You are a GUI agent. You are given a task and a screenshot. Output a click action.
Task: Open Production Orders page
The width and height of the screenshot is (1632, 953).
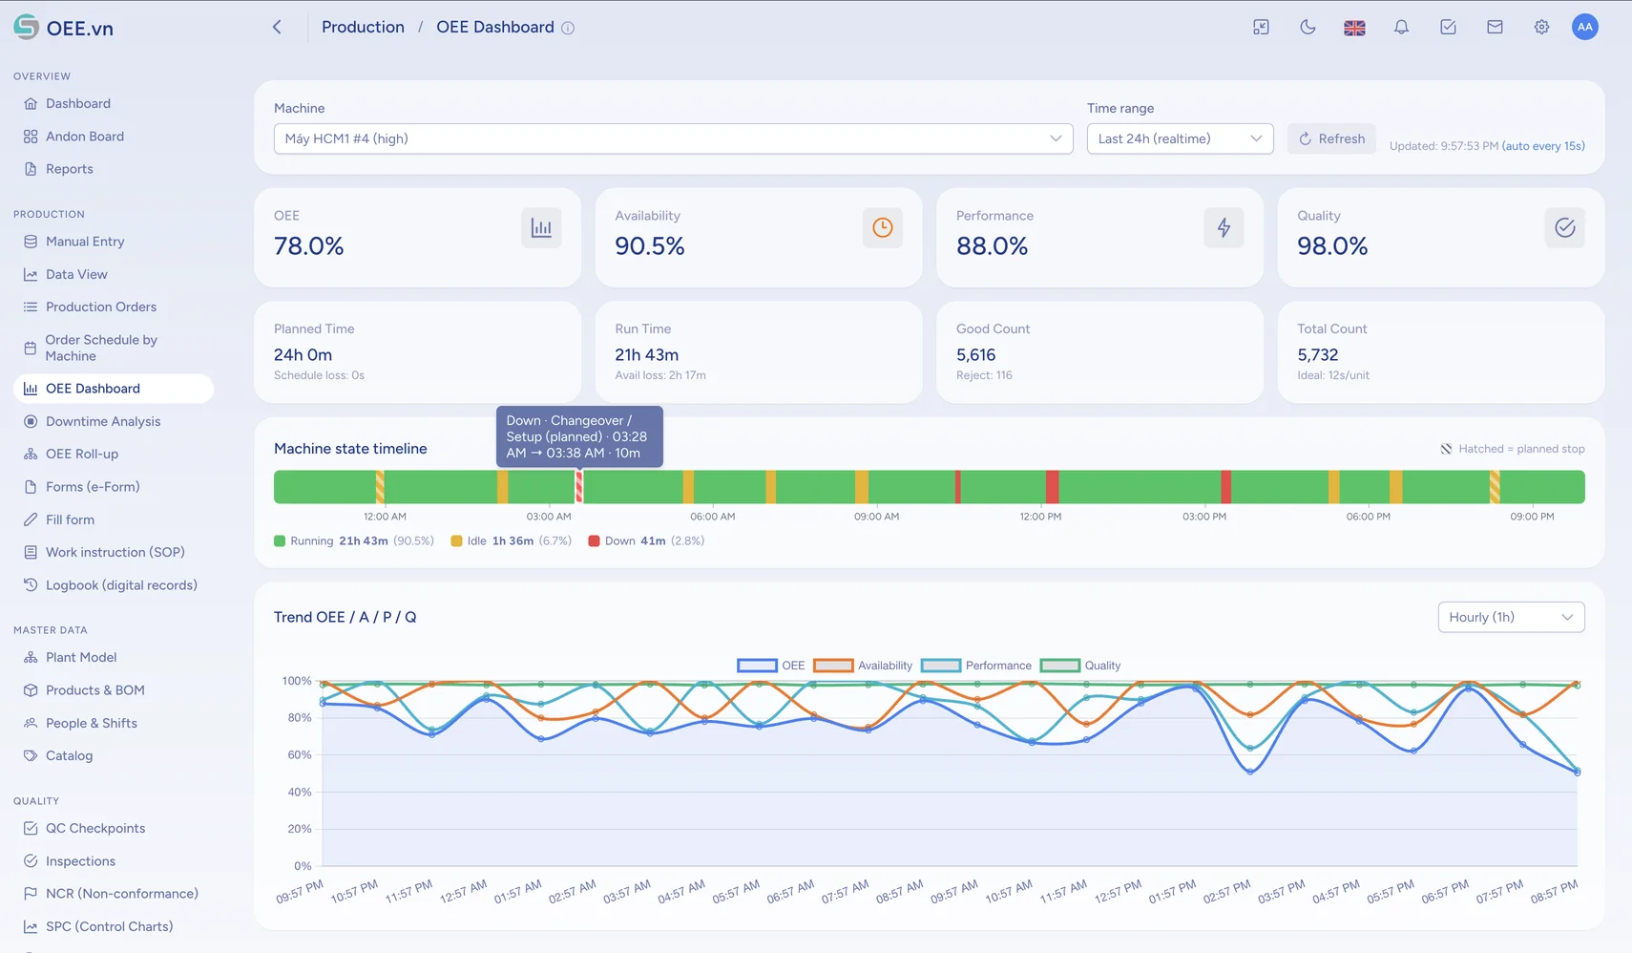pyautogui.click(x=114, y=307)
